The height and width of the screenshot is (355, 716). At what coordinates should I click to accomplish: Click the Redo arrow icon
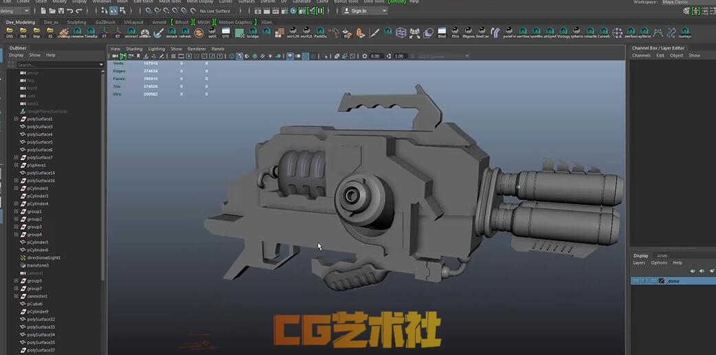[x=79, y=10]
